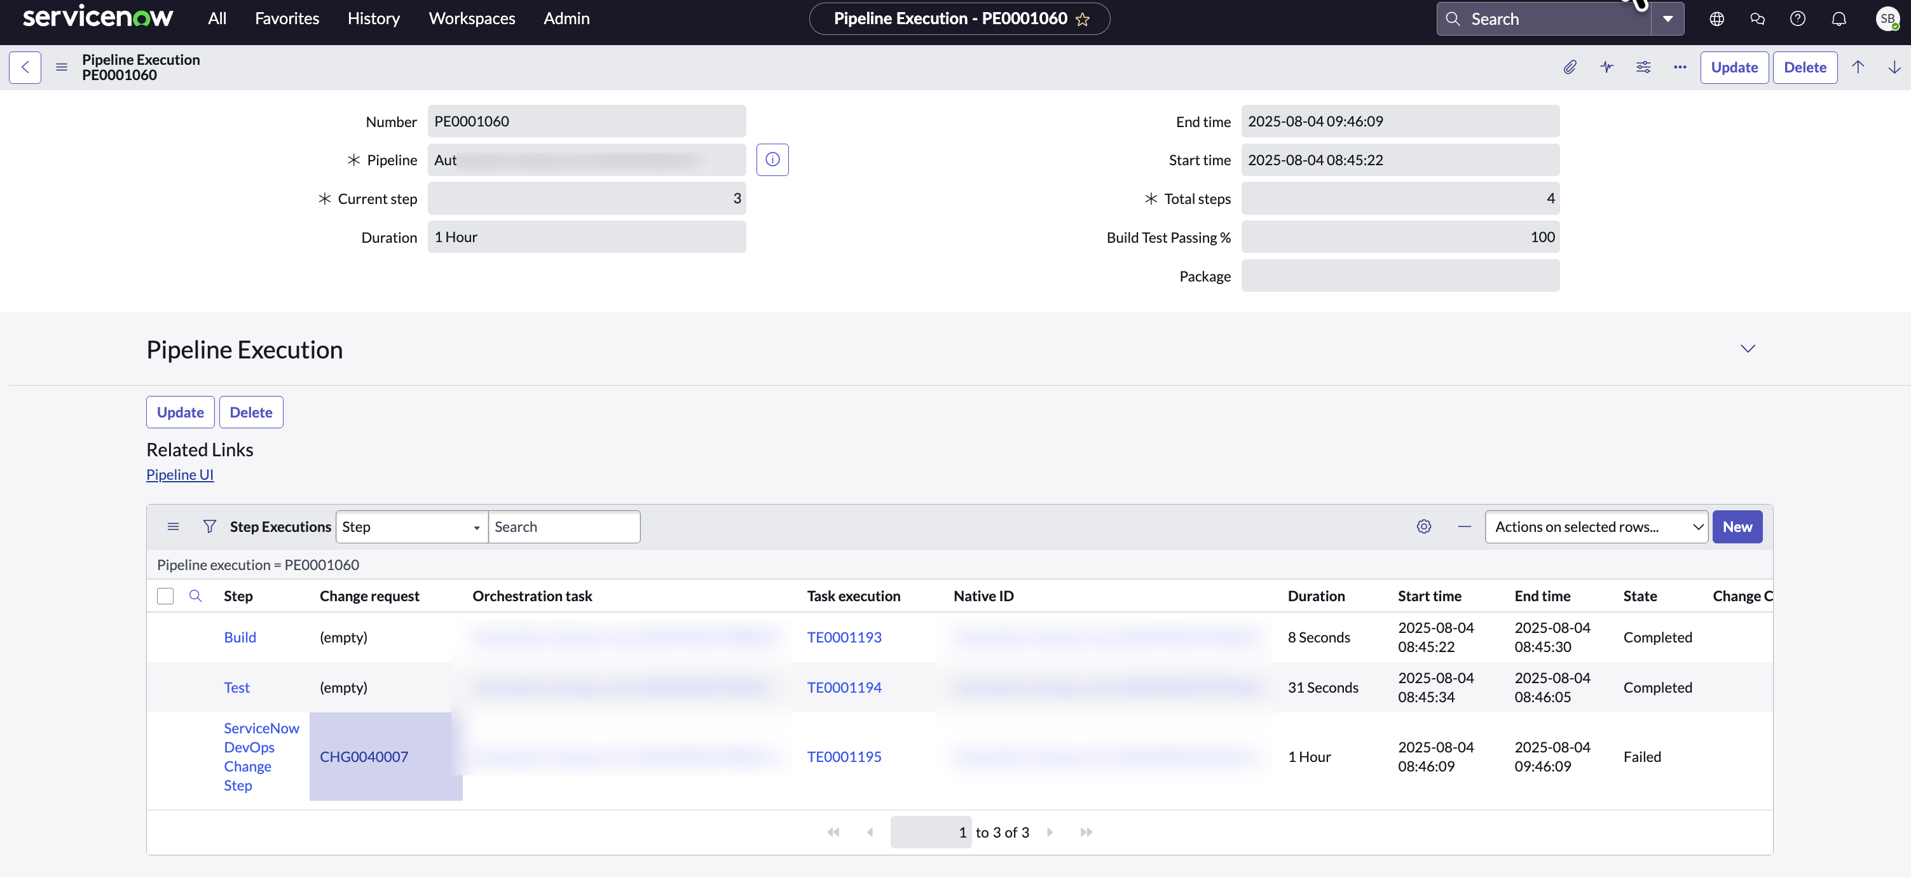Open the All menu
Image resolution: width=1911 pixels, height=877 pixels.
[x=217, y=18]
